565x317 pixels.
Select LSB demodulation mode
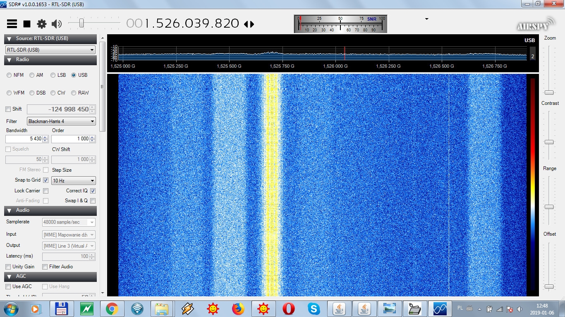pos(53,75)
